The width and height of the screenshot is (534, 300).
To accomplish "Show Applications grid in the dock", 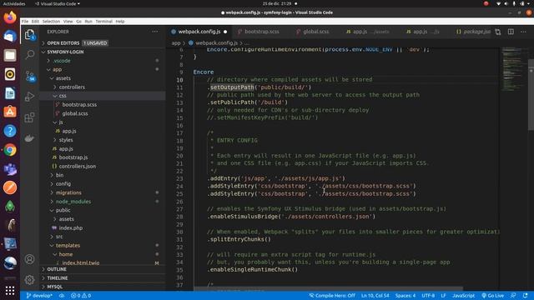I will [x=10, y=290].
